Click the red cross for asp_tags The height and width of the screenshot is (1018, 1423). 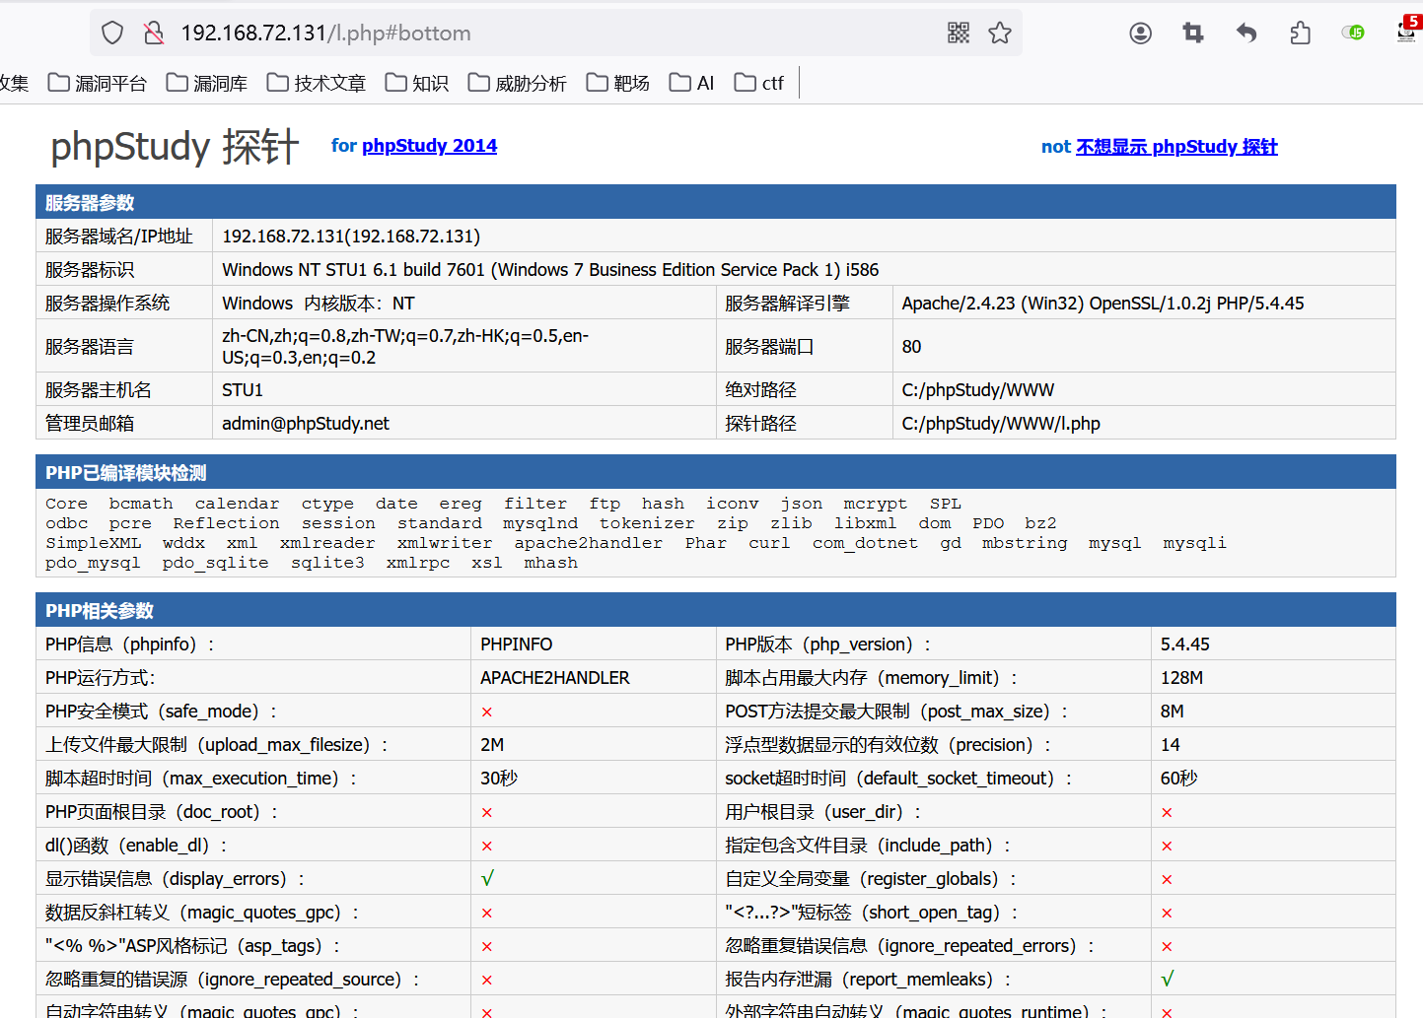pos(487,946)
